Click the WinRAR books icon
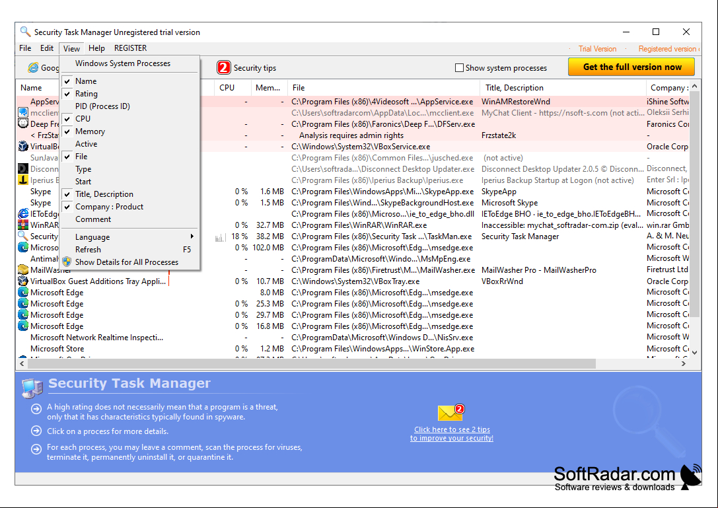 [23, 225]
